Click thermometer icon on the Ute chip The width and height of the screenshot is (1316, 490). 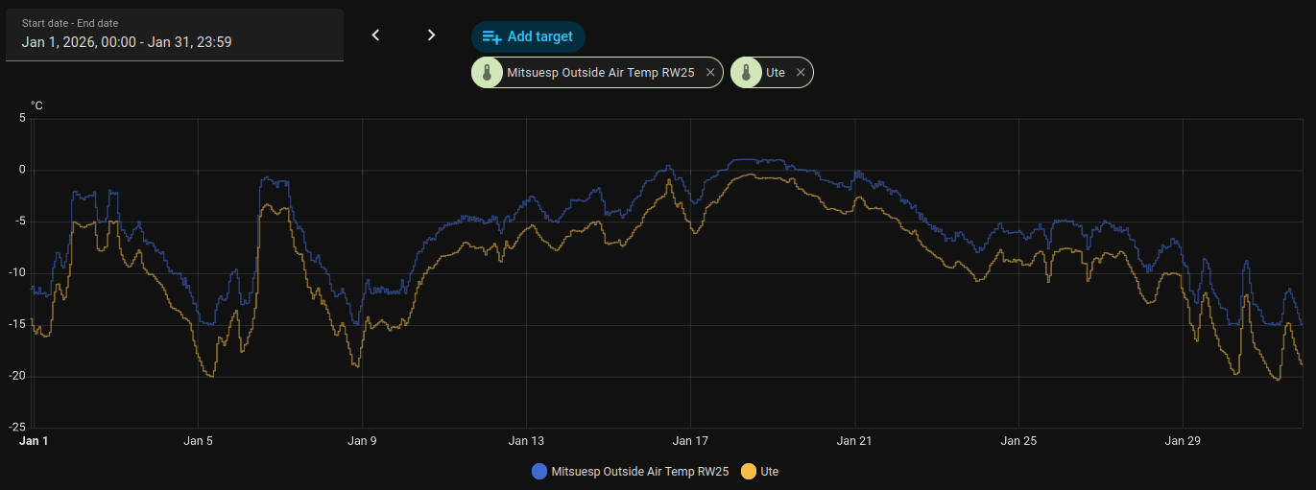[x=747, y=73]
